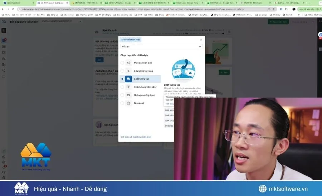Viewport: 322px width, 196px height.
Task: Select the Lưu lượng truy cập radio button
Action: pos(122,71)
